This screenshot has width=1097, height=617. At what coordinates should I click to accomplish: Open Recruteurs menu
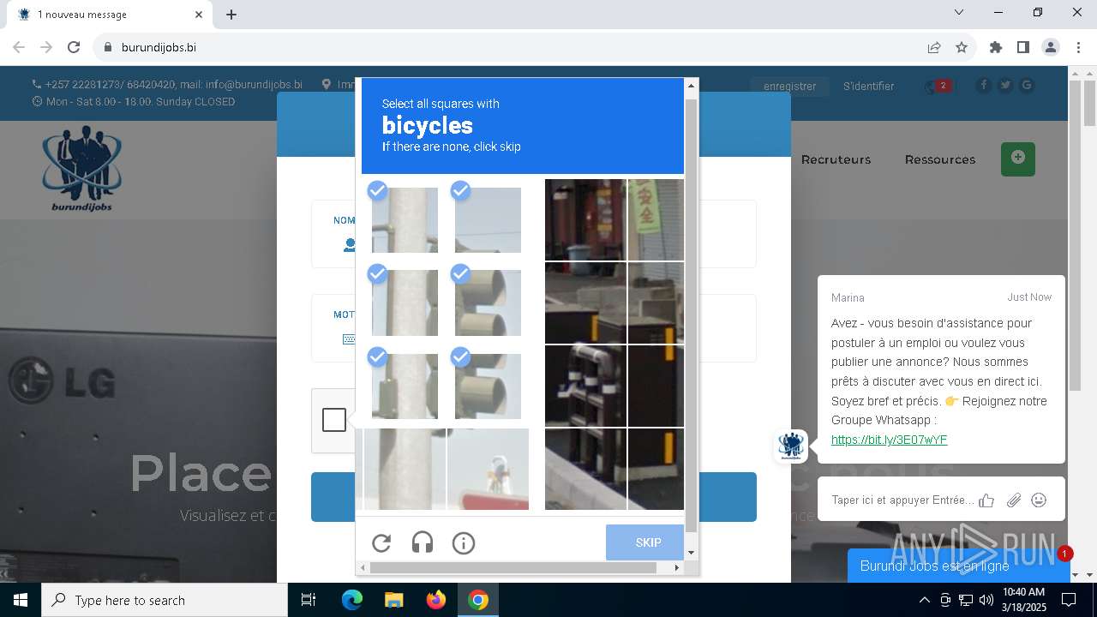point(836,159)
